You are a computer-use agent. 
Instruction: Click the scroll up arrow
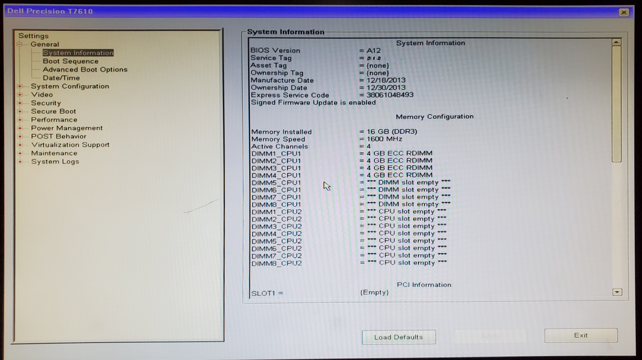click(x=616, y=43)
